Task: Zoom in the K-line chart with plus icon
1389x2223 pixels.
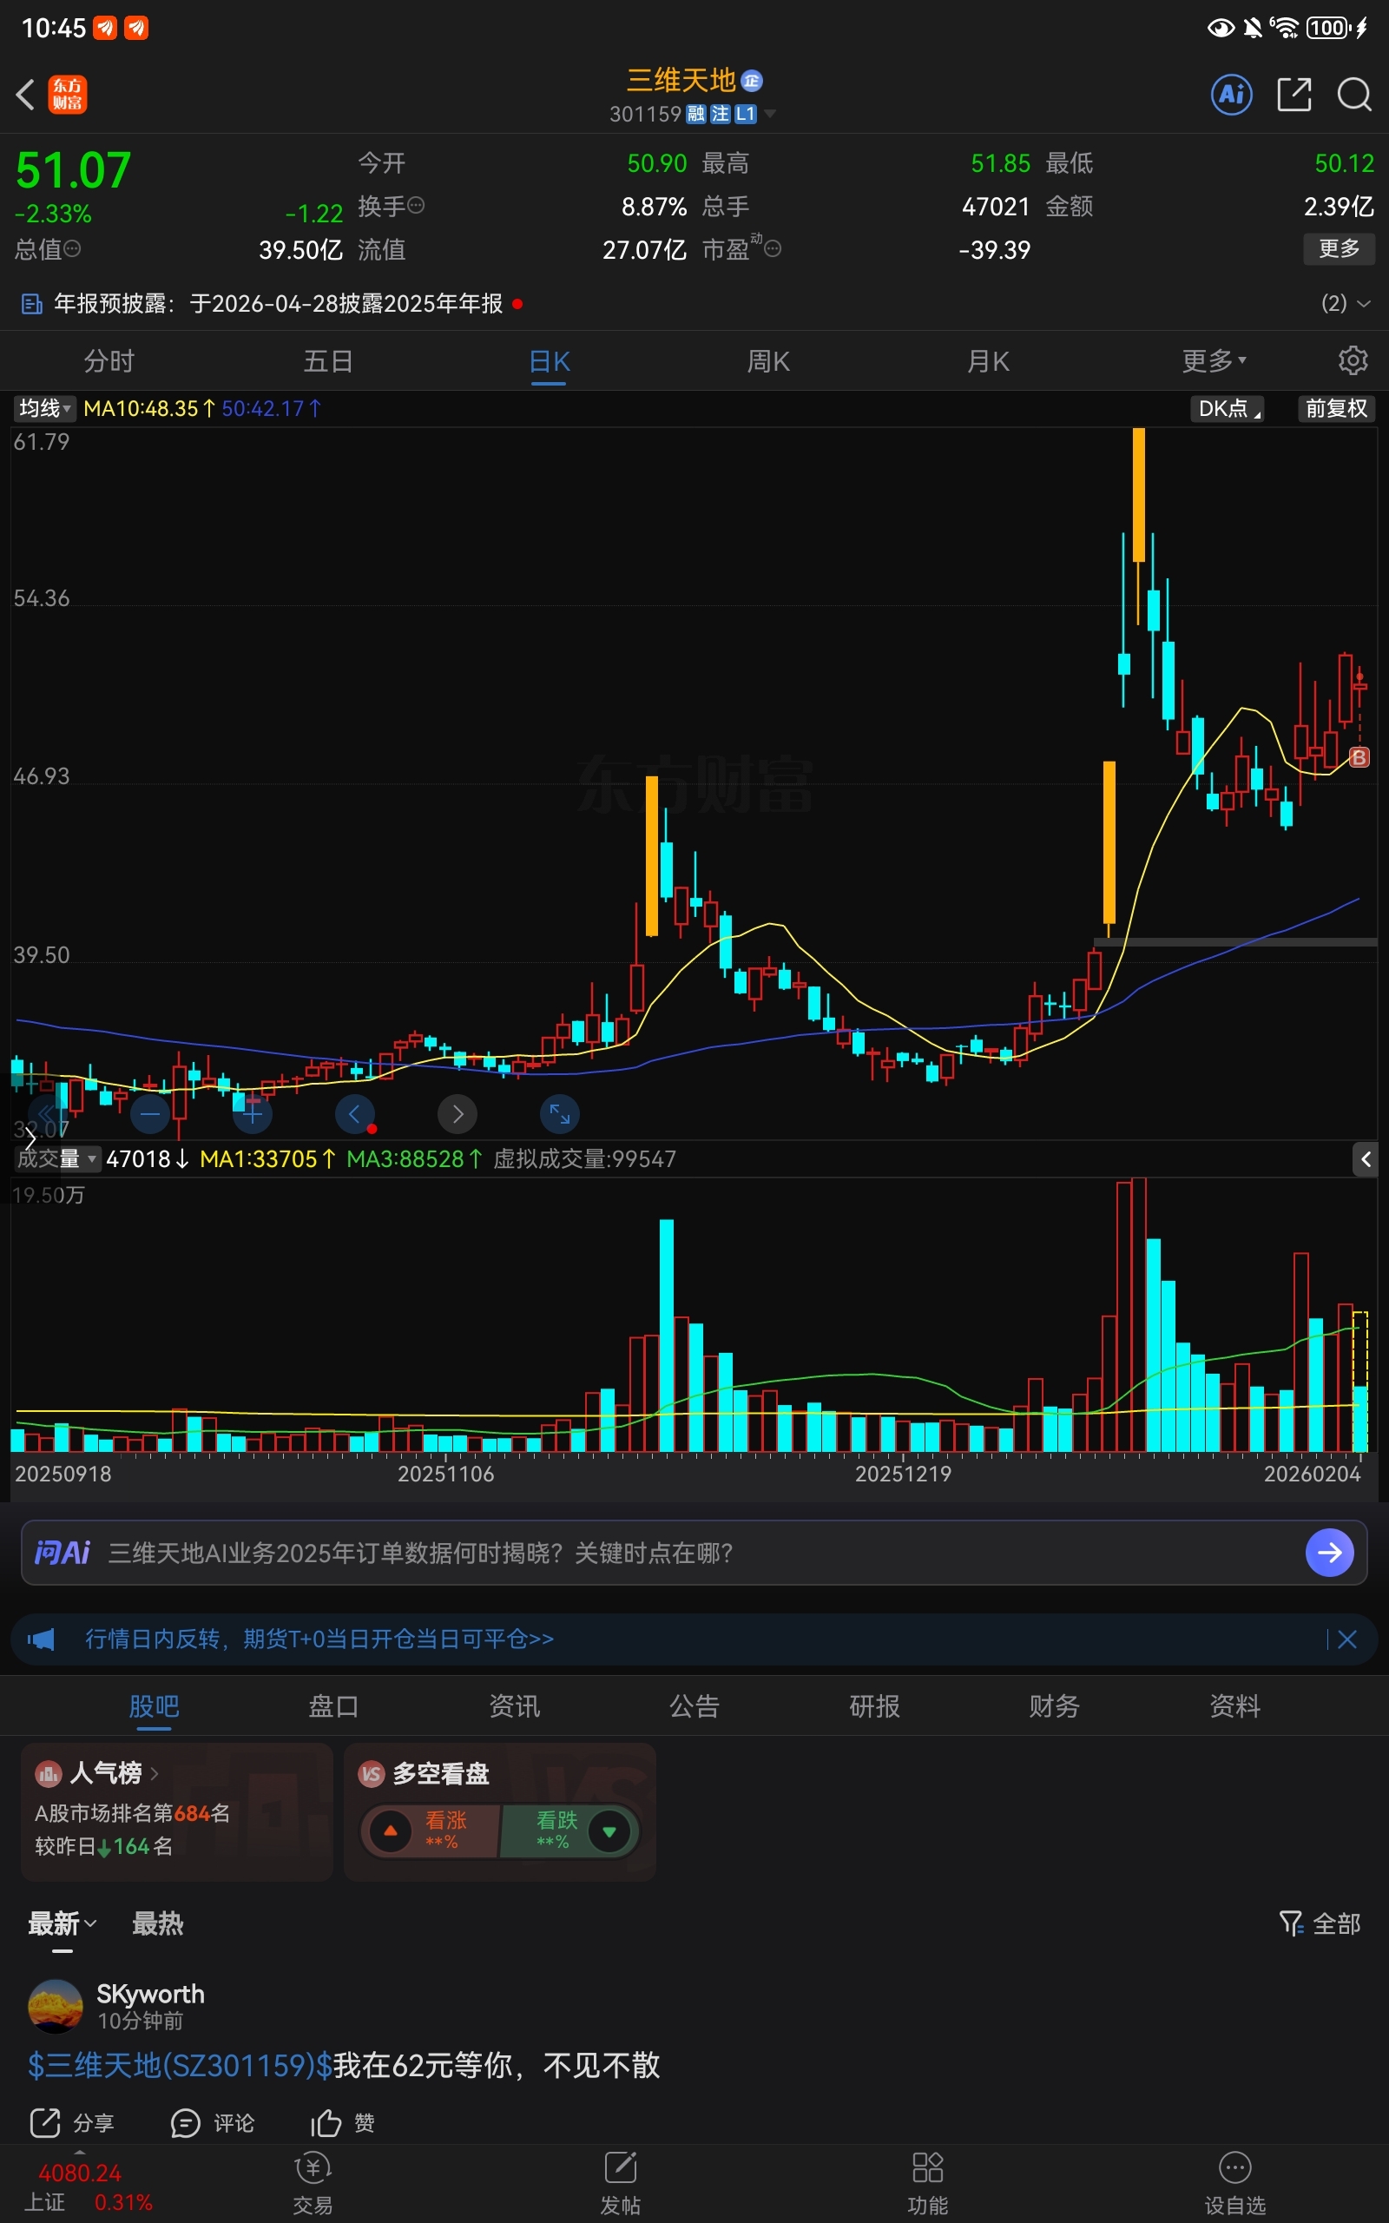Action: (x=253, y=1114)
